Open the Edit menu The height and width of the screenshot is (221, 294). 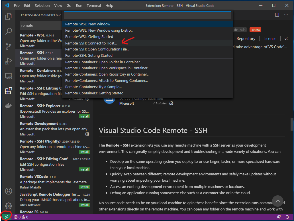click(x=27, y=6)
